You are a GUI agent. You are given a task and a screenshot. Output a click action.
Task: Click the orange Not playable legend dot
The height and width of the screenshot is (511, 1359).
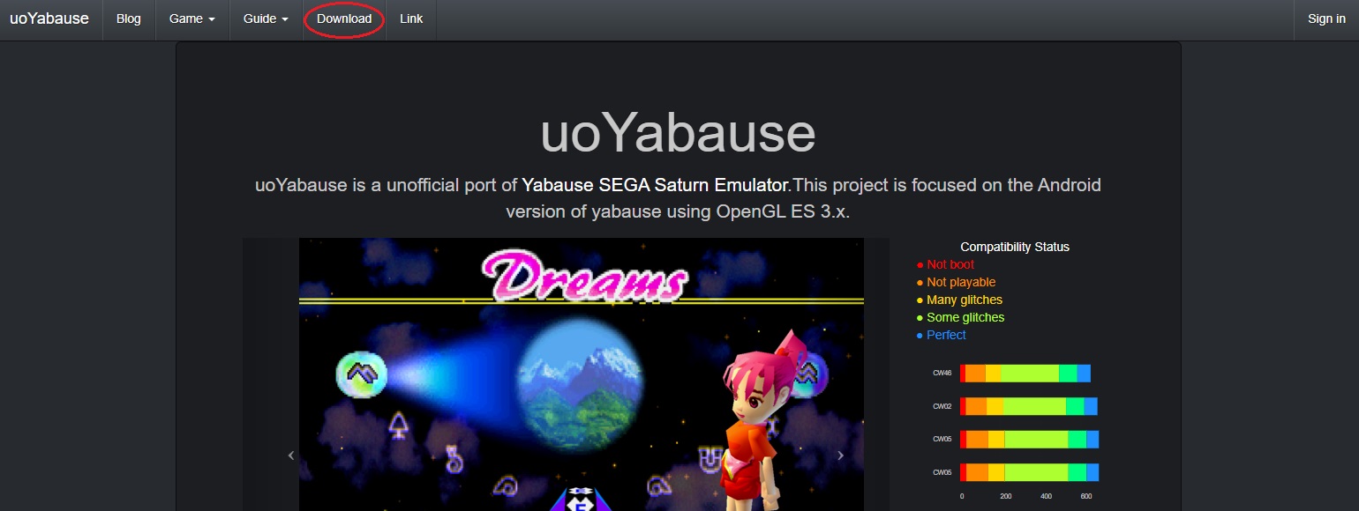tap(920, 283)
